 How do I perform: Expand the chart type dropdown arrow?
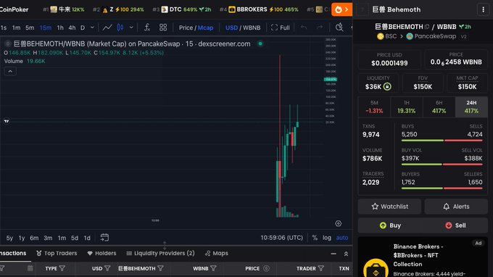tap(131, 28)
